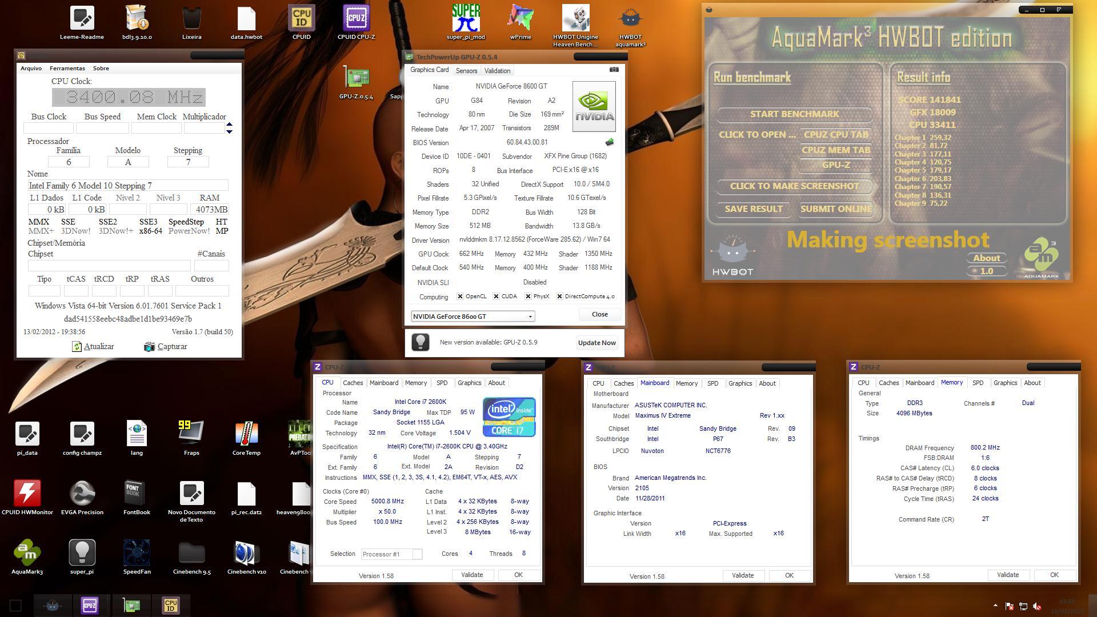Open the lang desktop file

point(137,439)
